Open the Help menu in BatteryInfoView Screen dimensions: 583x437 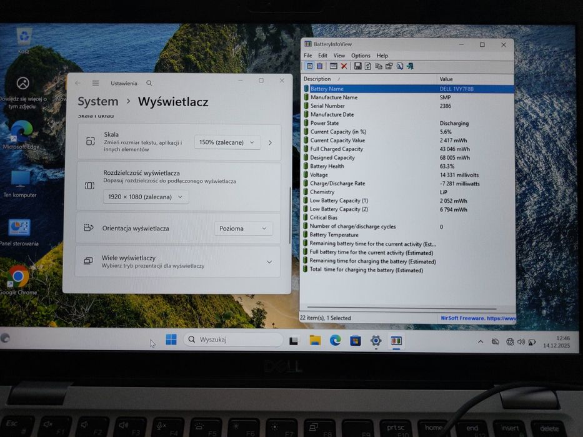point(382,56)
